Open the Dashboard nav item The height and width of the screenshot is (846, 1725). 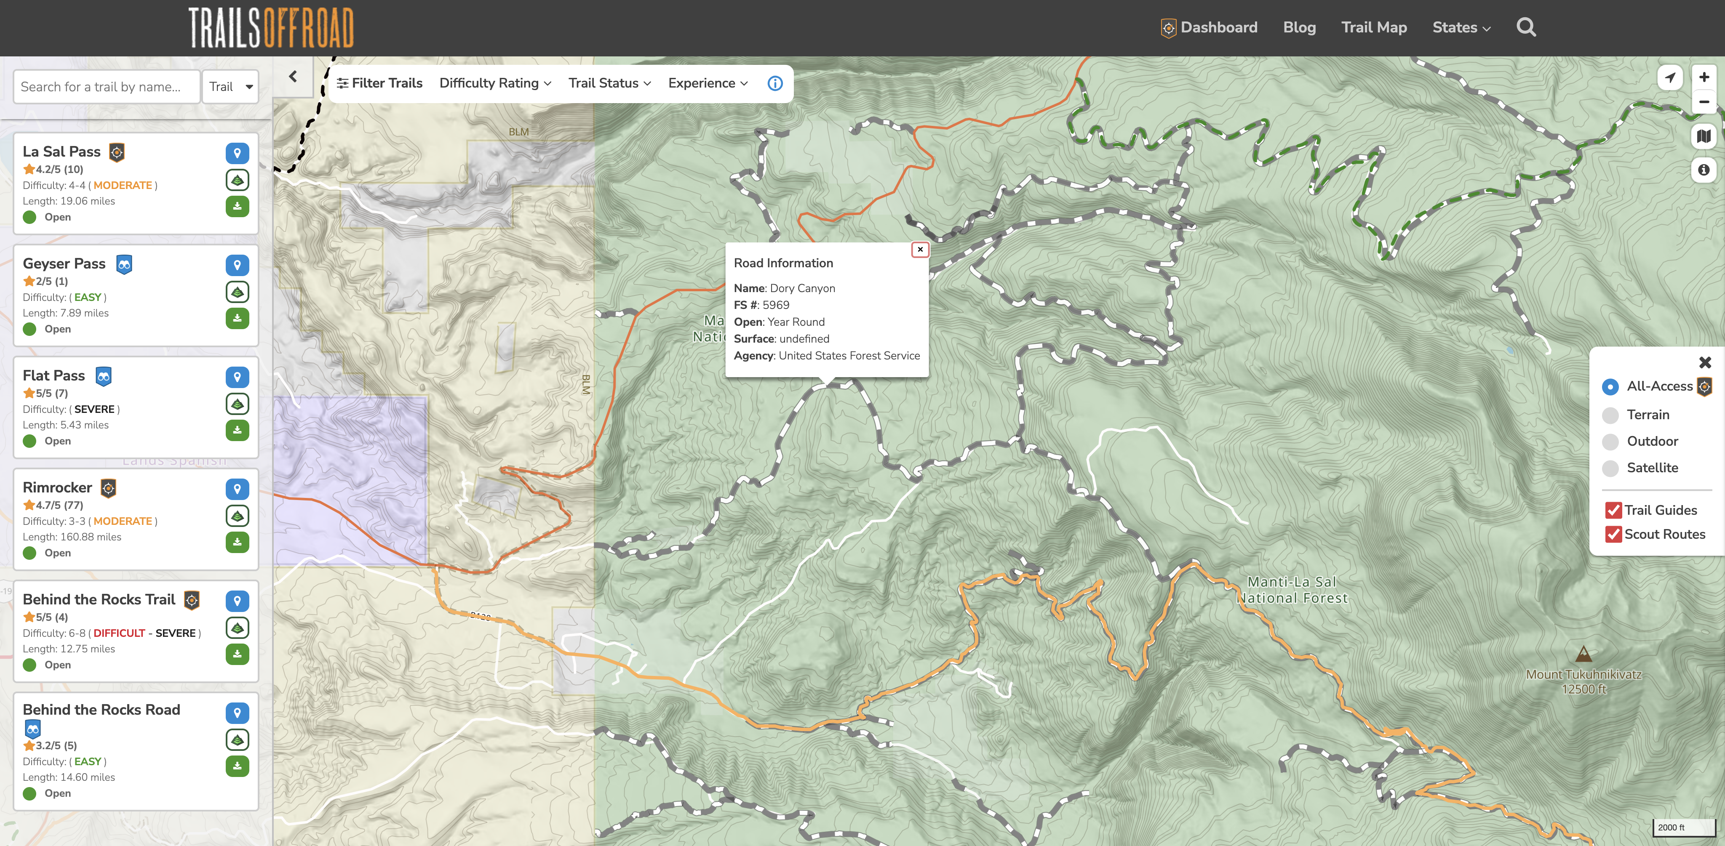(x=1210, y=27)
